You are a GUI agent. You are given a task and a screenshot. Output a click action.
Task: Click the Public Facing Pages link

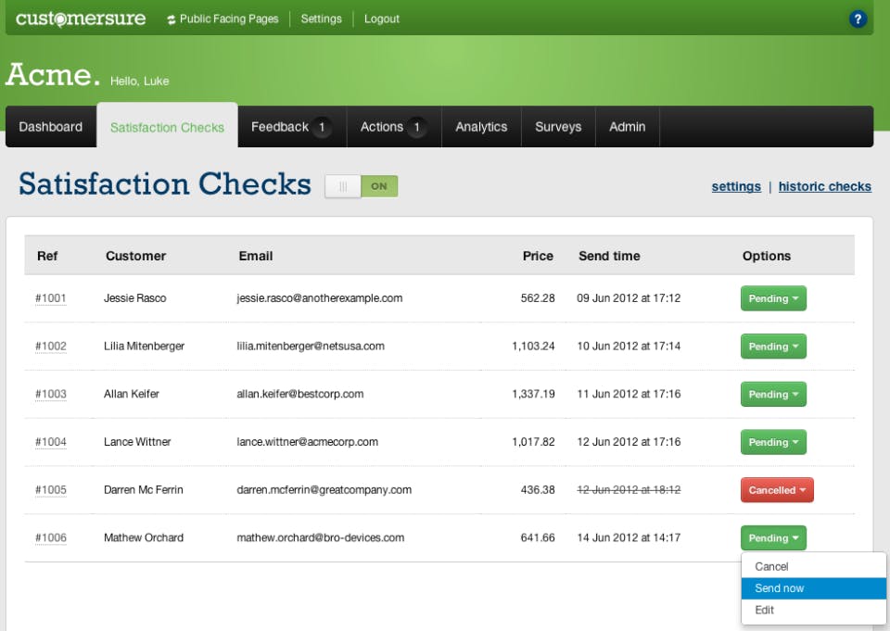point(223,19)
